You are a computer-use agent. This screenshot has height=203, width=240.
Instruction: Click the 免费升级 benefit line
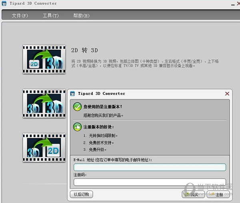click(95, 149)
